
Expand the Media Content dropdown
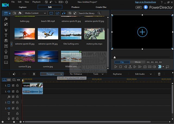tap(35, 13)
